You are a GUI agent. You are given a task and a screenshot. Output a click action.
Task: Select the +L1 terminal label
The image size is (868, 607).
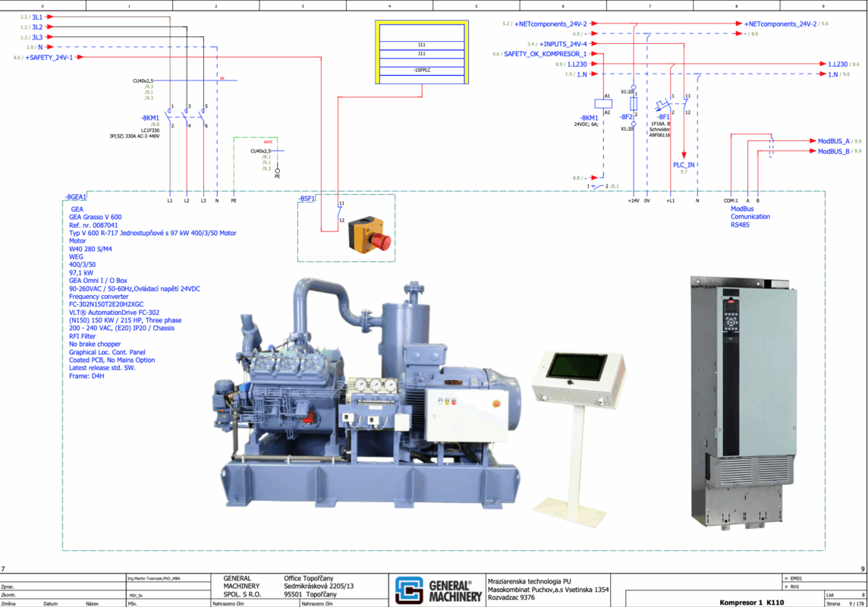pyautogui.click(x=671, y=201)
